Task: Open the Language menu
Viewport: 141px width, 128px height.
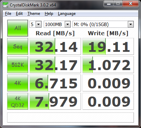Action: [x=67, y=14]
